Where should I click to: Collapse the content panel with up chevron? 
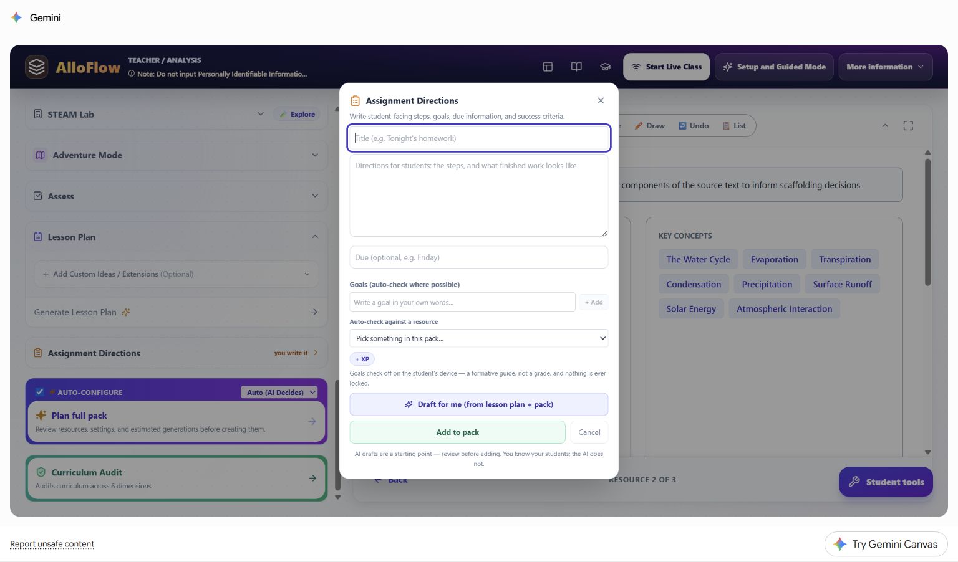[x=884, y=126]
